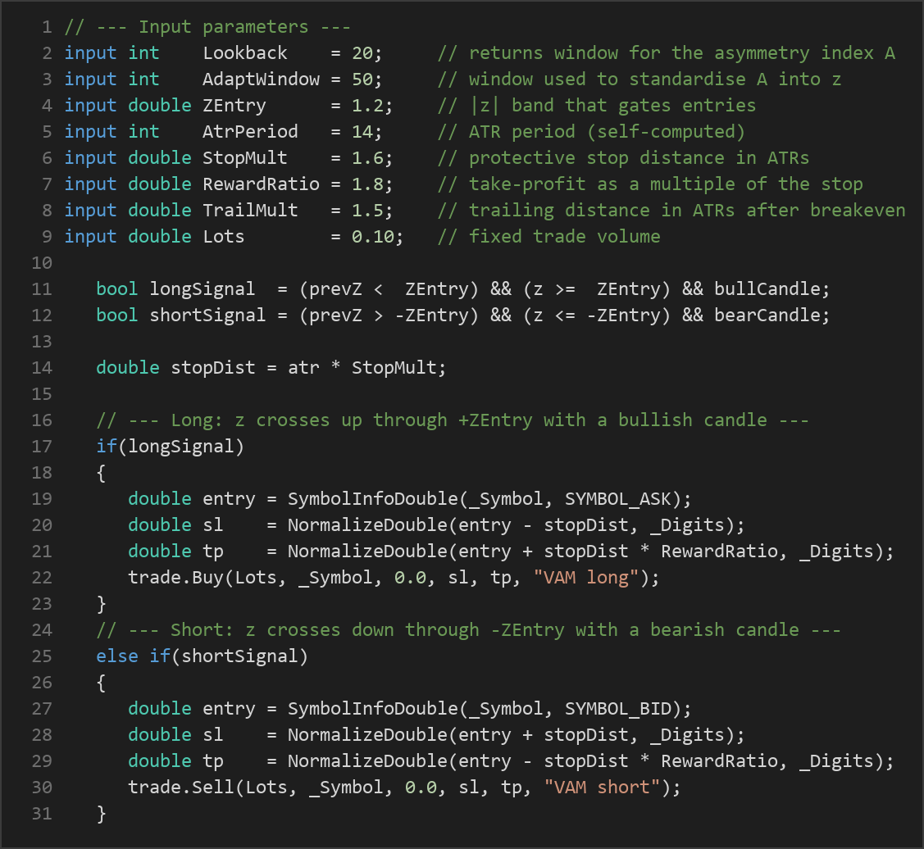
Task: Click line number 1 in the gutter
Action: pos(48,27)
